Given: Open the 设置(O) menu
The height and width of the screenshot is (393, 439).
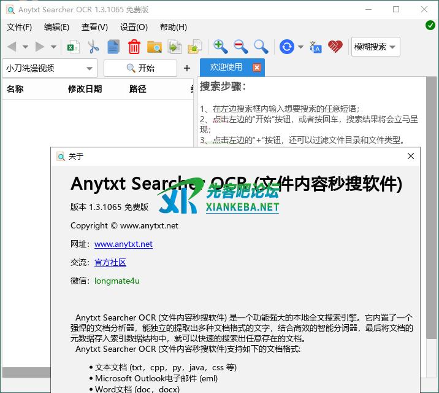Looking at the screenshot, I should [x=134, y=27].
